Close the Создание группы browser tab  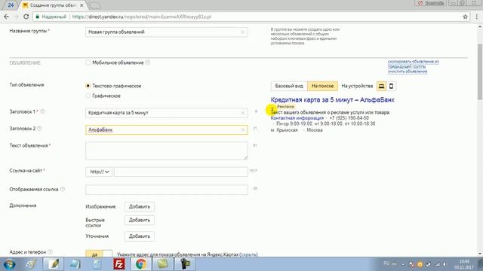click(82, 5)
